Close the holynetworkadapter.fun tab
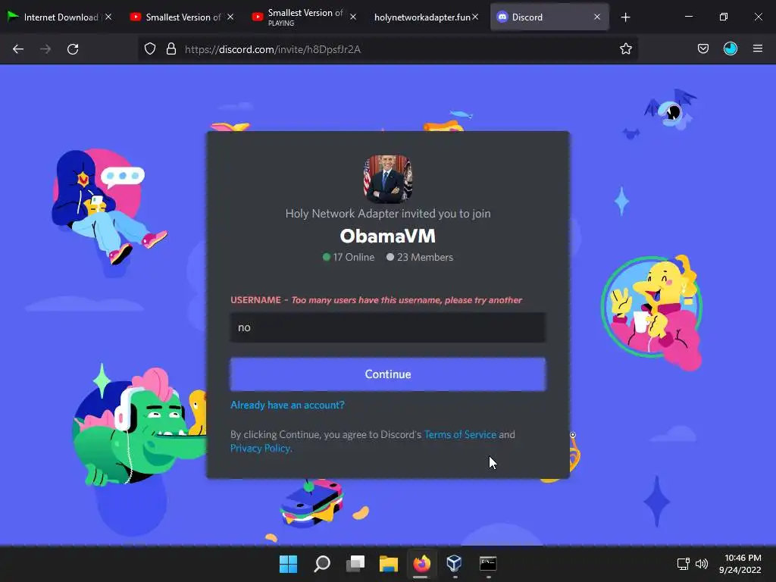 (475, 17)
